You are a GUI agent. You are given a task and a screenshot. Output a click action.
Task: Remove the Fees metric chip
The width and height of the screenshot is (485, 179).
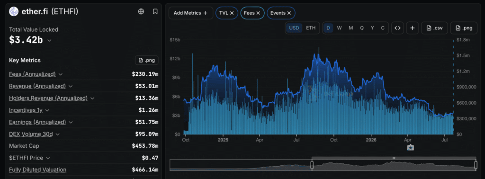click(x=258, y=13)
